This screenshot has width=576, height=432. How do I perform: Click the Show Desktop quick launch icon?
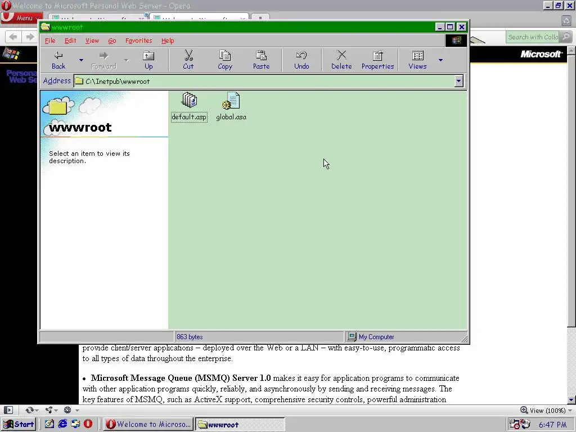(x=49, y=424)
